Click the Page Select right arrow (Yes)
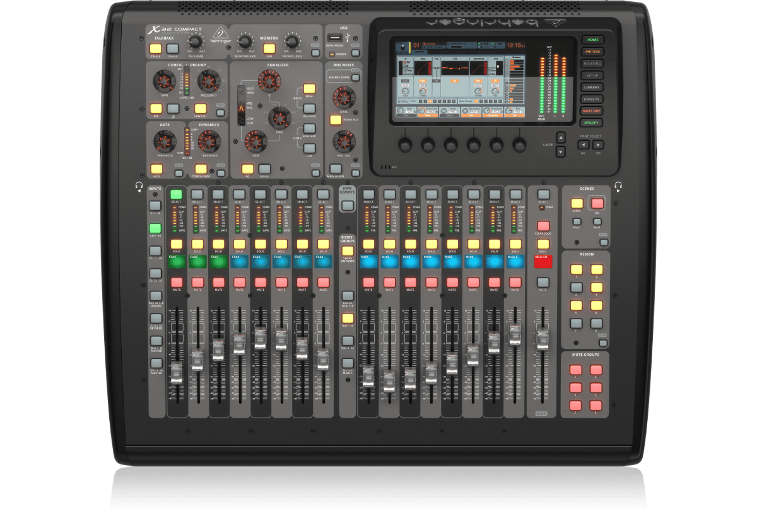This screenshot has height=511, width=757. point(598,144)
